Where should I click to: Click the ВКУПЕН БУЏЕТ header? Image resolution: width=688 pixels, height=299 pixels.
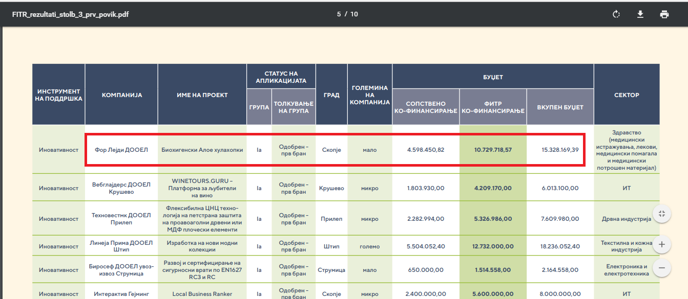[x=560, y=107]
